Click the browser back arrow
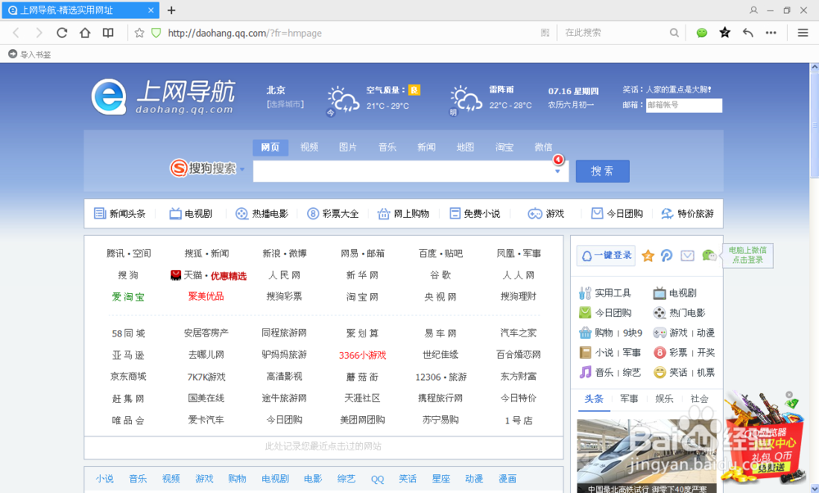The width and height of the screenshot is (819, 493). [x=16, y=33]
